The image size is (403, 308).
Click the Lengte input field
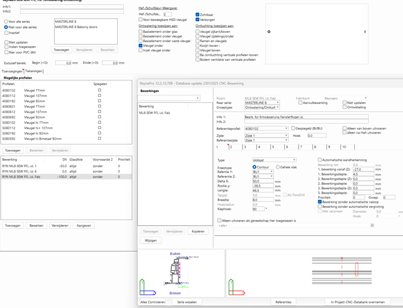[x=263, y=190]
